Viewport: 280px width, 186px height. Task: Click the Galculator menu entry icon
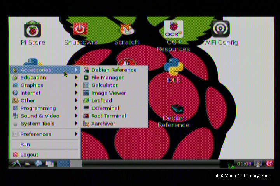86,85
